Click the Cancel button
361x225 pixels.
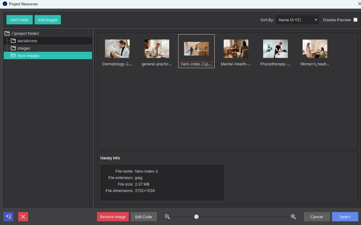pos(317,217)
